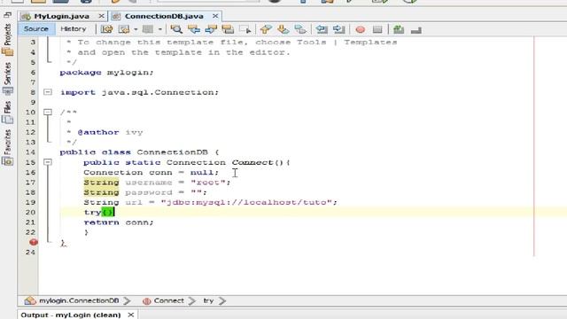567x319 pixels.
Task: Go to Previous Bookmark icon
Action: pyautogui.click(x=266, y=29)
